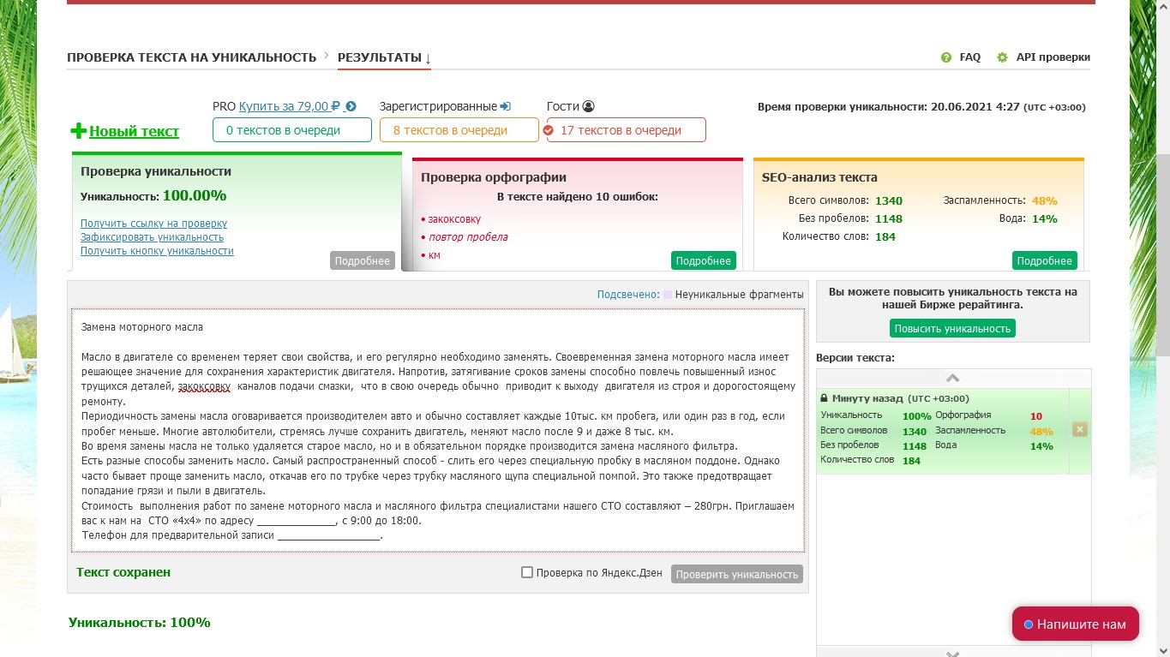Click the 8 текстов в очереди queue box

click(459, 130)
